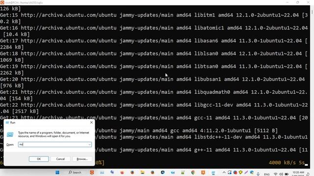The image size is (314, 176).
Task: Click the libgcc-11-dev package name in terminal
Action: pyautogui.click(x=214, y=105)
